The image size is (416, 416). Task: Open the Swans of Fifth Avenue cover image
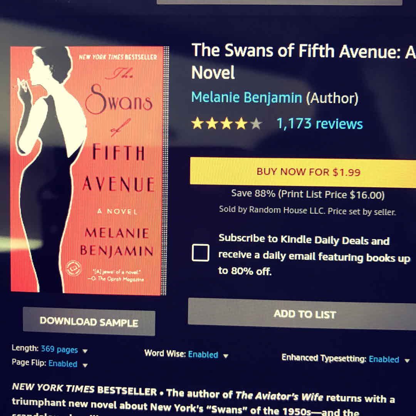point(89,170)
